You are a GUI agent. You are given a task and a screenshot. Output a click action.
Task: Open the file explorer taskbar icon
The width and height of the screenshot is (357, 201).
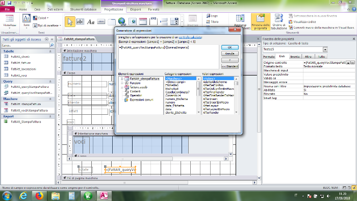pos(55,195)
